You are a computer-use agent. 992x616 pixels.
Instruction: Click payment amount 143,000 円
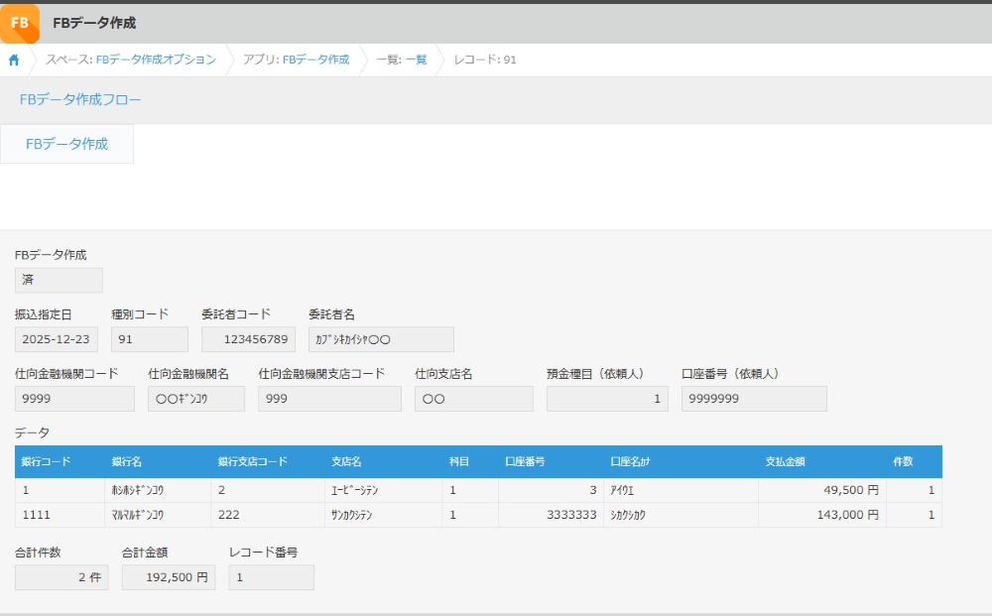click(822, 515)
